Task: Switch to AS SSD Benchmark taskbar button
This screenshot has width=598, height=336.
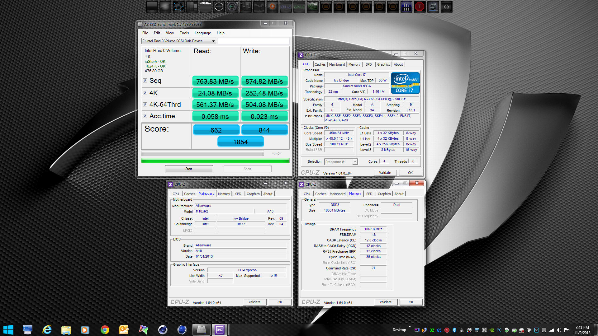Action: [x=201, y=329]
